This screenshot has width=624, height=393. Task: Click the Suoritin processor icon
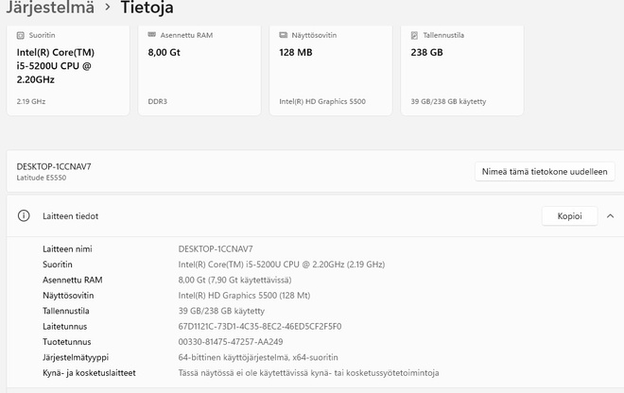click(20, 35)
